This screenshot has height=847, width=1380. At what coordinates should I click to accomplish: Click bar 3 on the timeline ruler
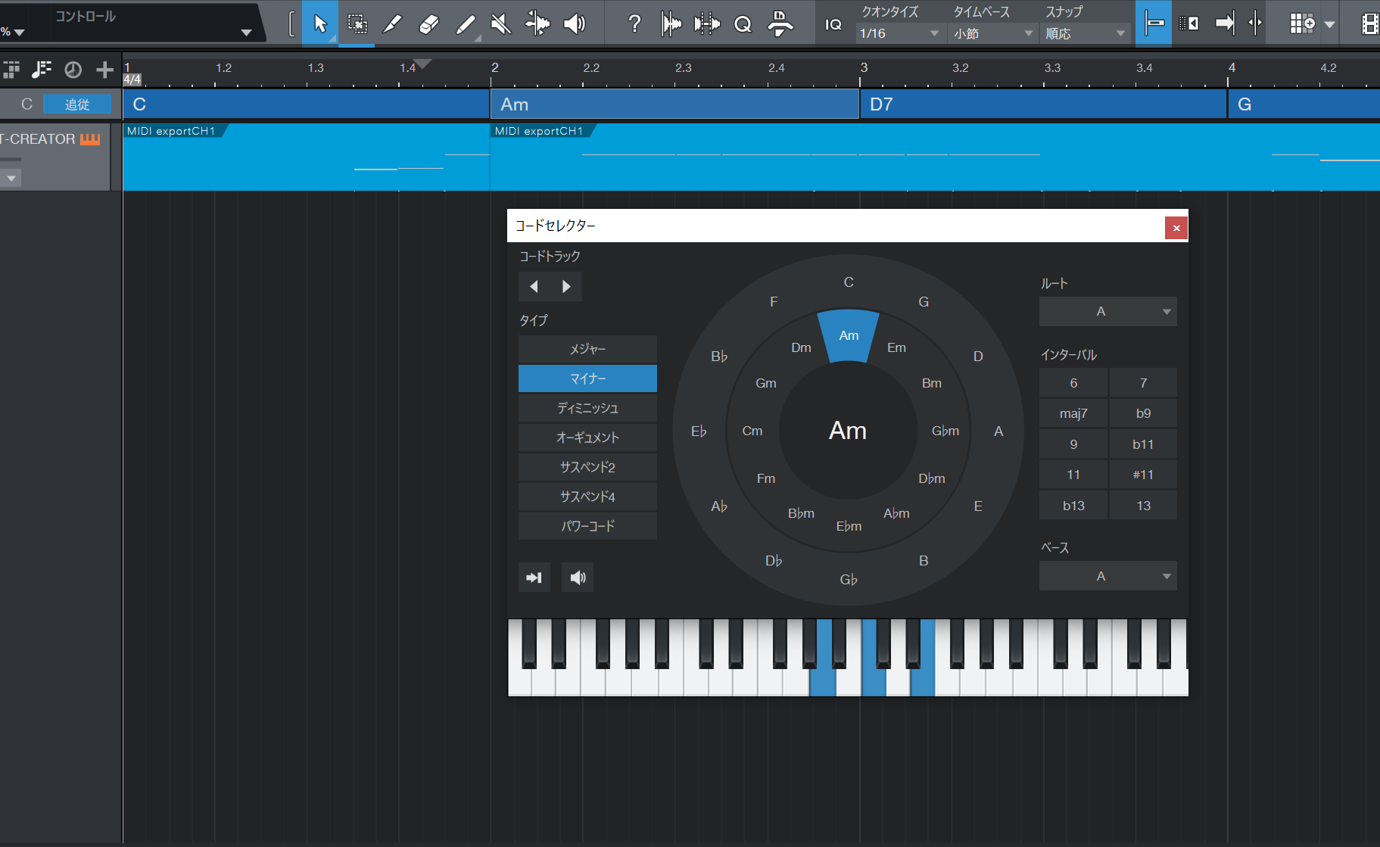(863, 70)
